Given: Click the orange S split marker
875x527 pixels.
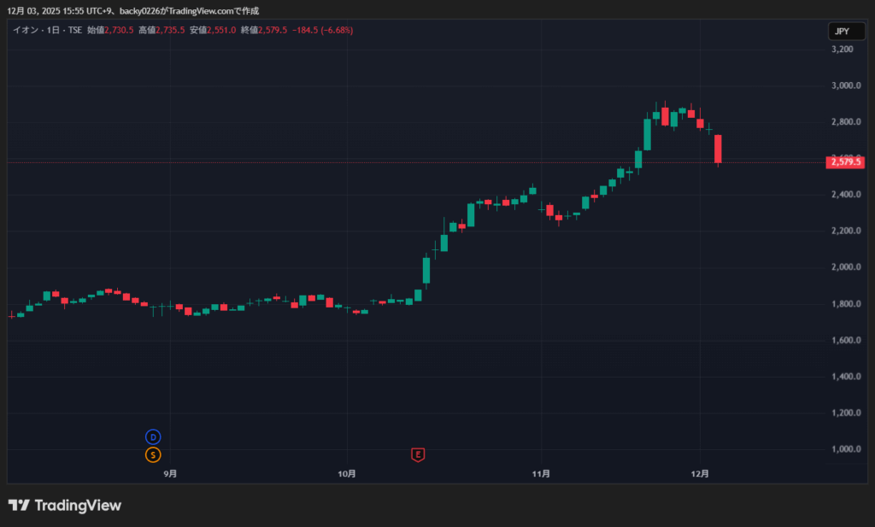Looking at the screenshot, I should click(x=153, y=454).
